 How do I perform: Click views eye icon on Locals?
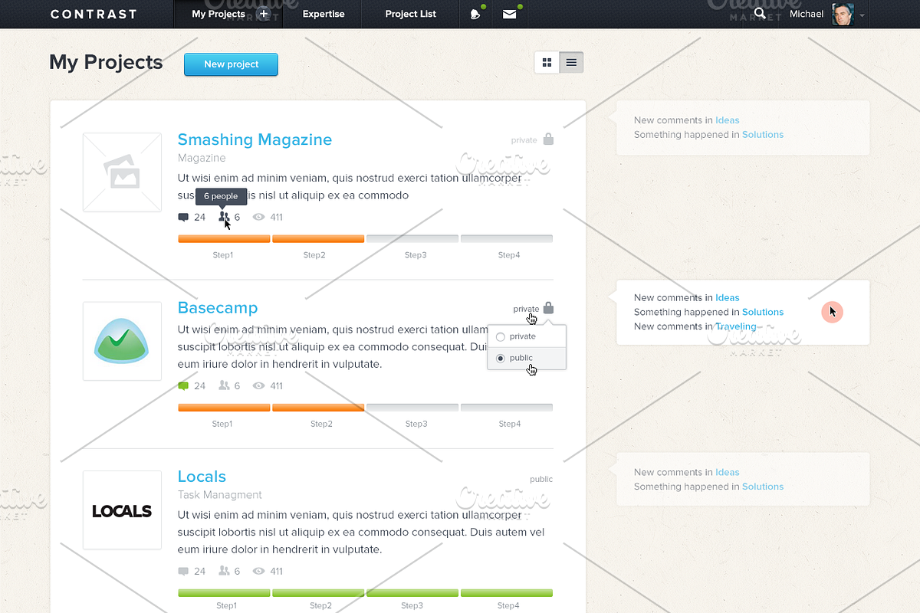259,572
